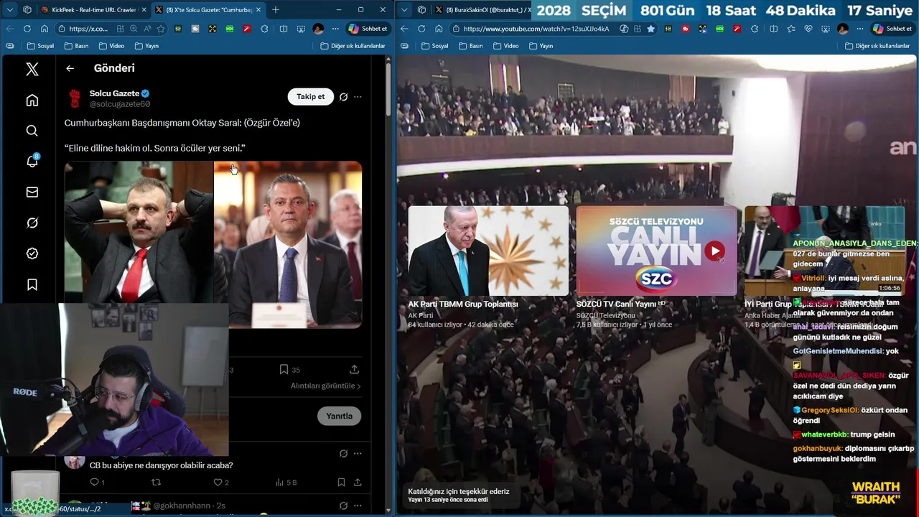
Task: Go home in the left browser window
Action: click(45, 29)
